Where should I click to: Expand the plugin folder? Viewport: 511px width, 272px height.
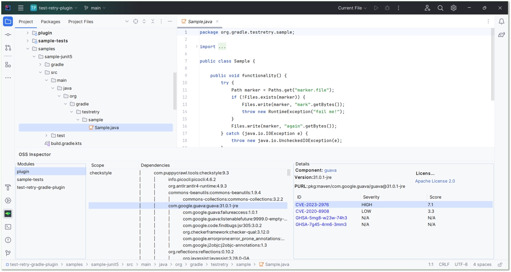[28, 33]
